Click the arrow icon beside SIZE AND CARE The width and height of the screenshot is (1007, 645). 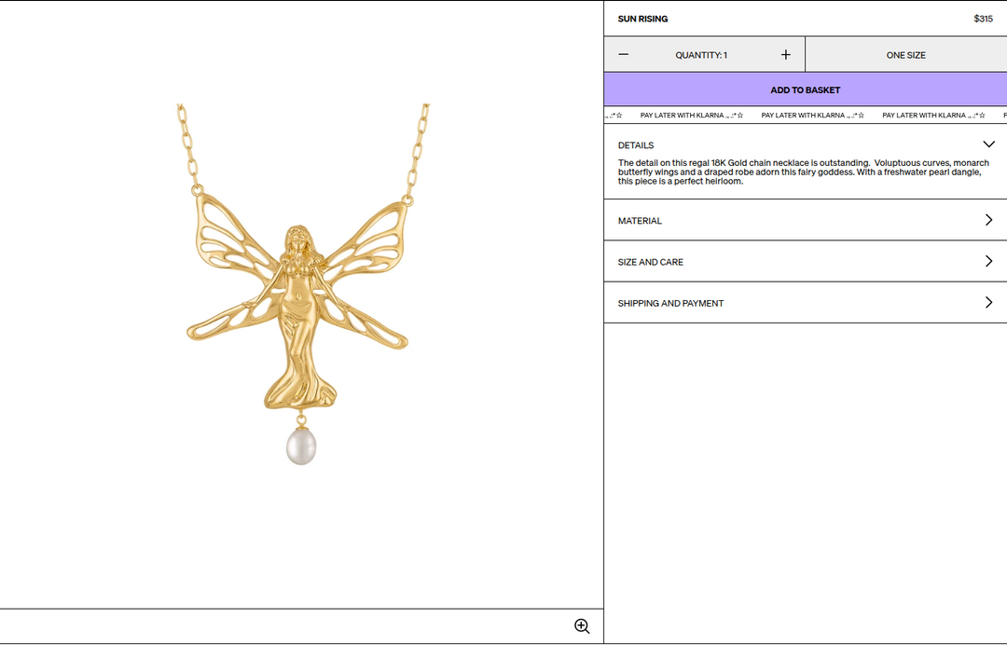989,261
